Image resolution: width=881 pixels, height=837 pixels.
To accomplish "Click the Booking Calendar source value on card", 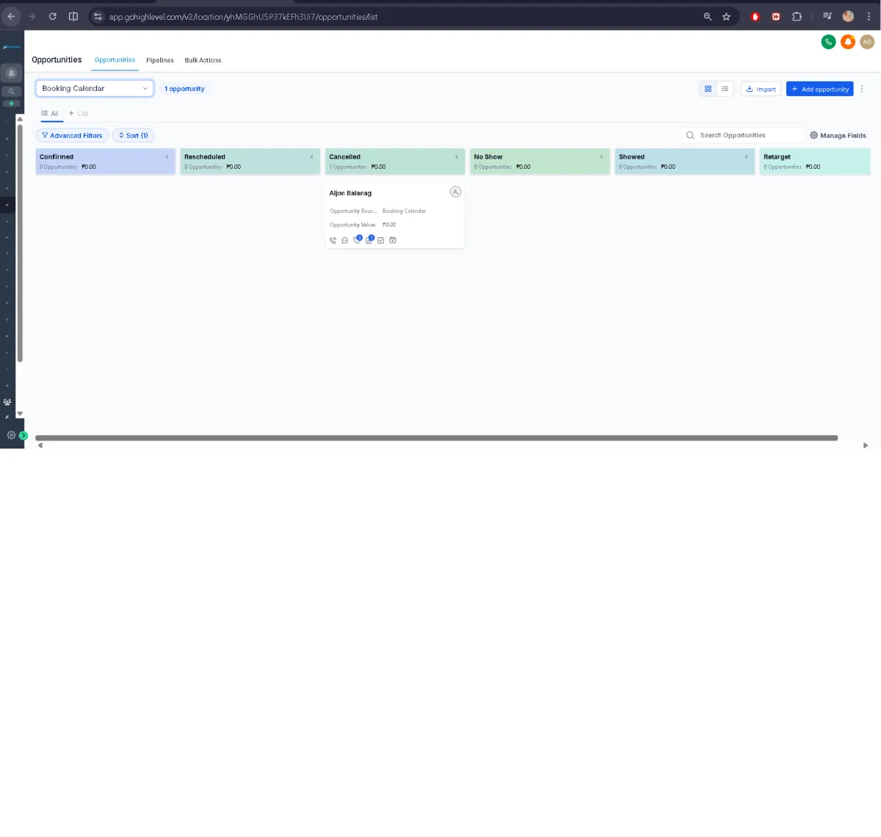I will point(404,211).
